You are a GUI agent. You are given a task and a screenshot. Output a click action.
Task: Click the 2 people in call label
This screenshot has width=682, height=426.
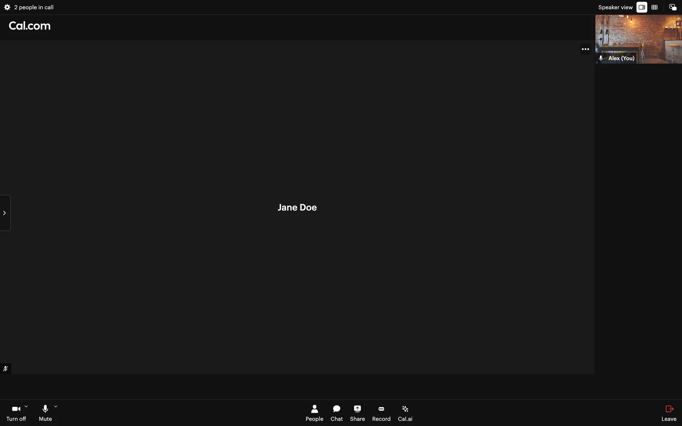(34, 7)
